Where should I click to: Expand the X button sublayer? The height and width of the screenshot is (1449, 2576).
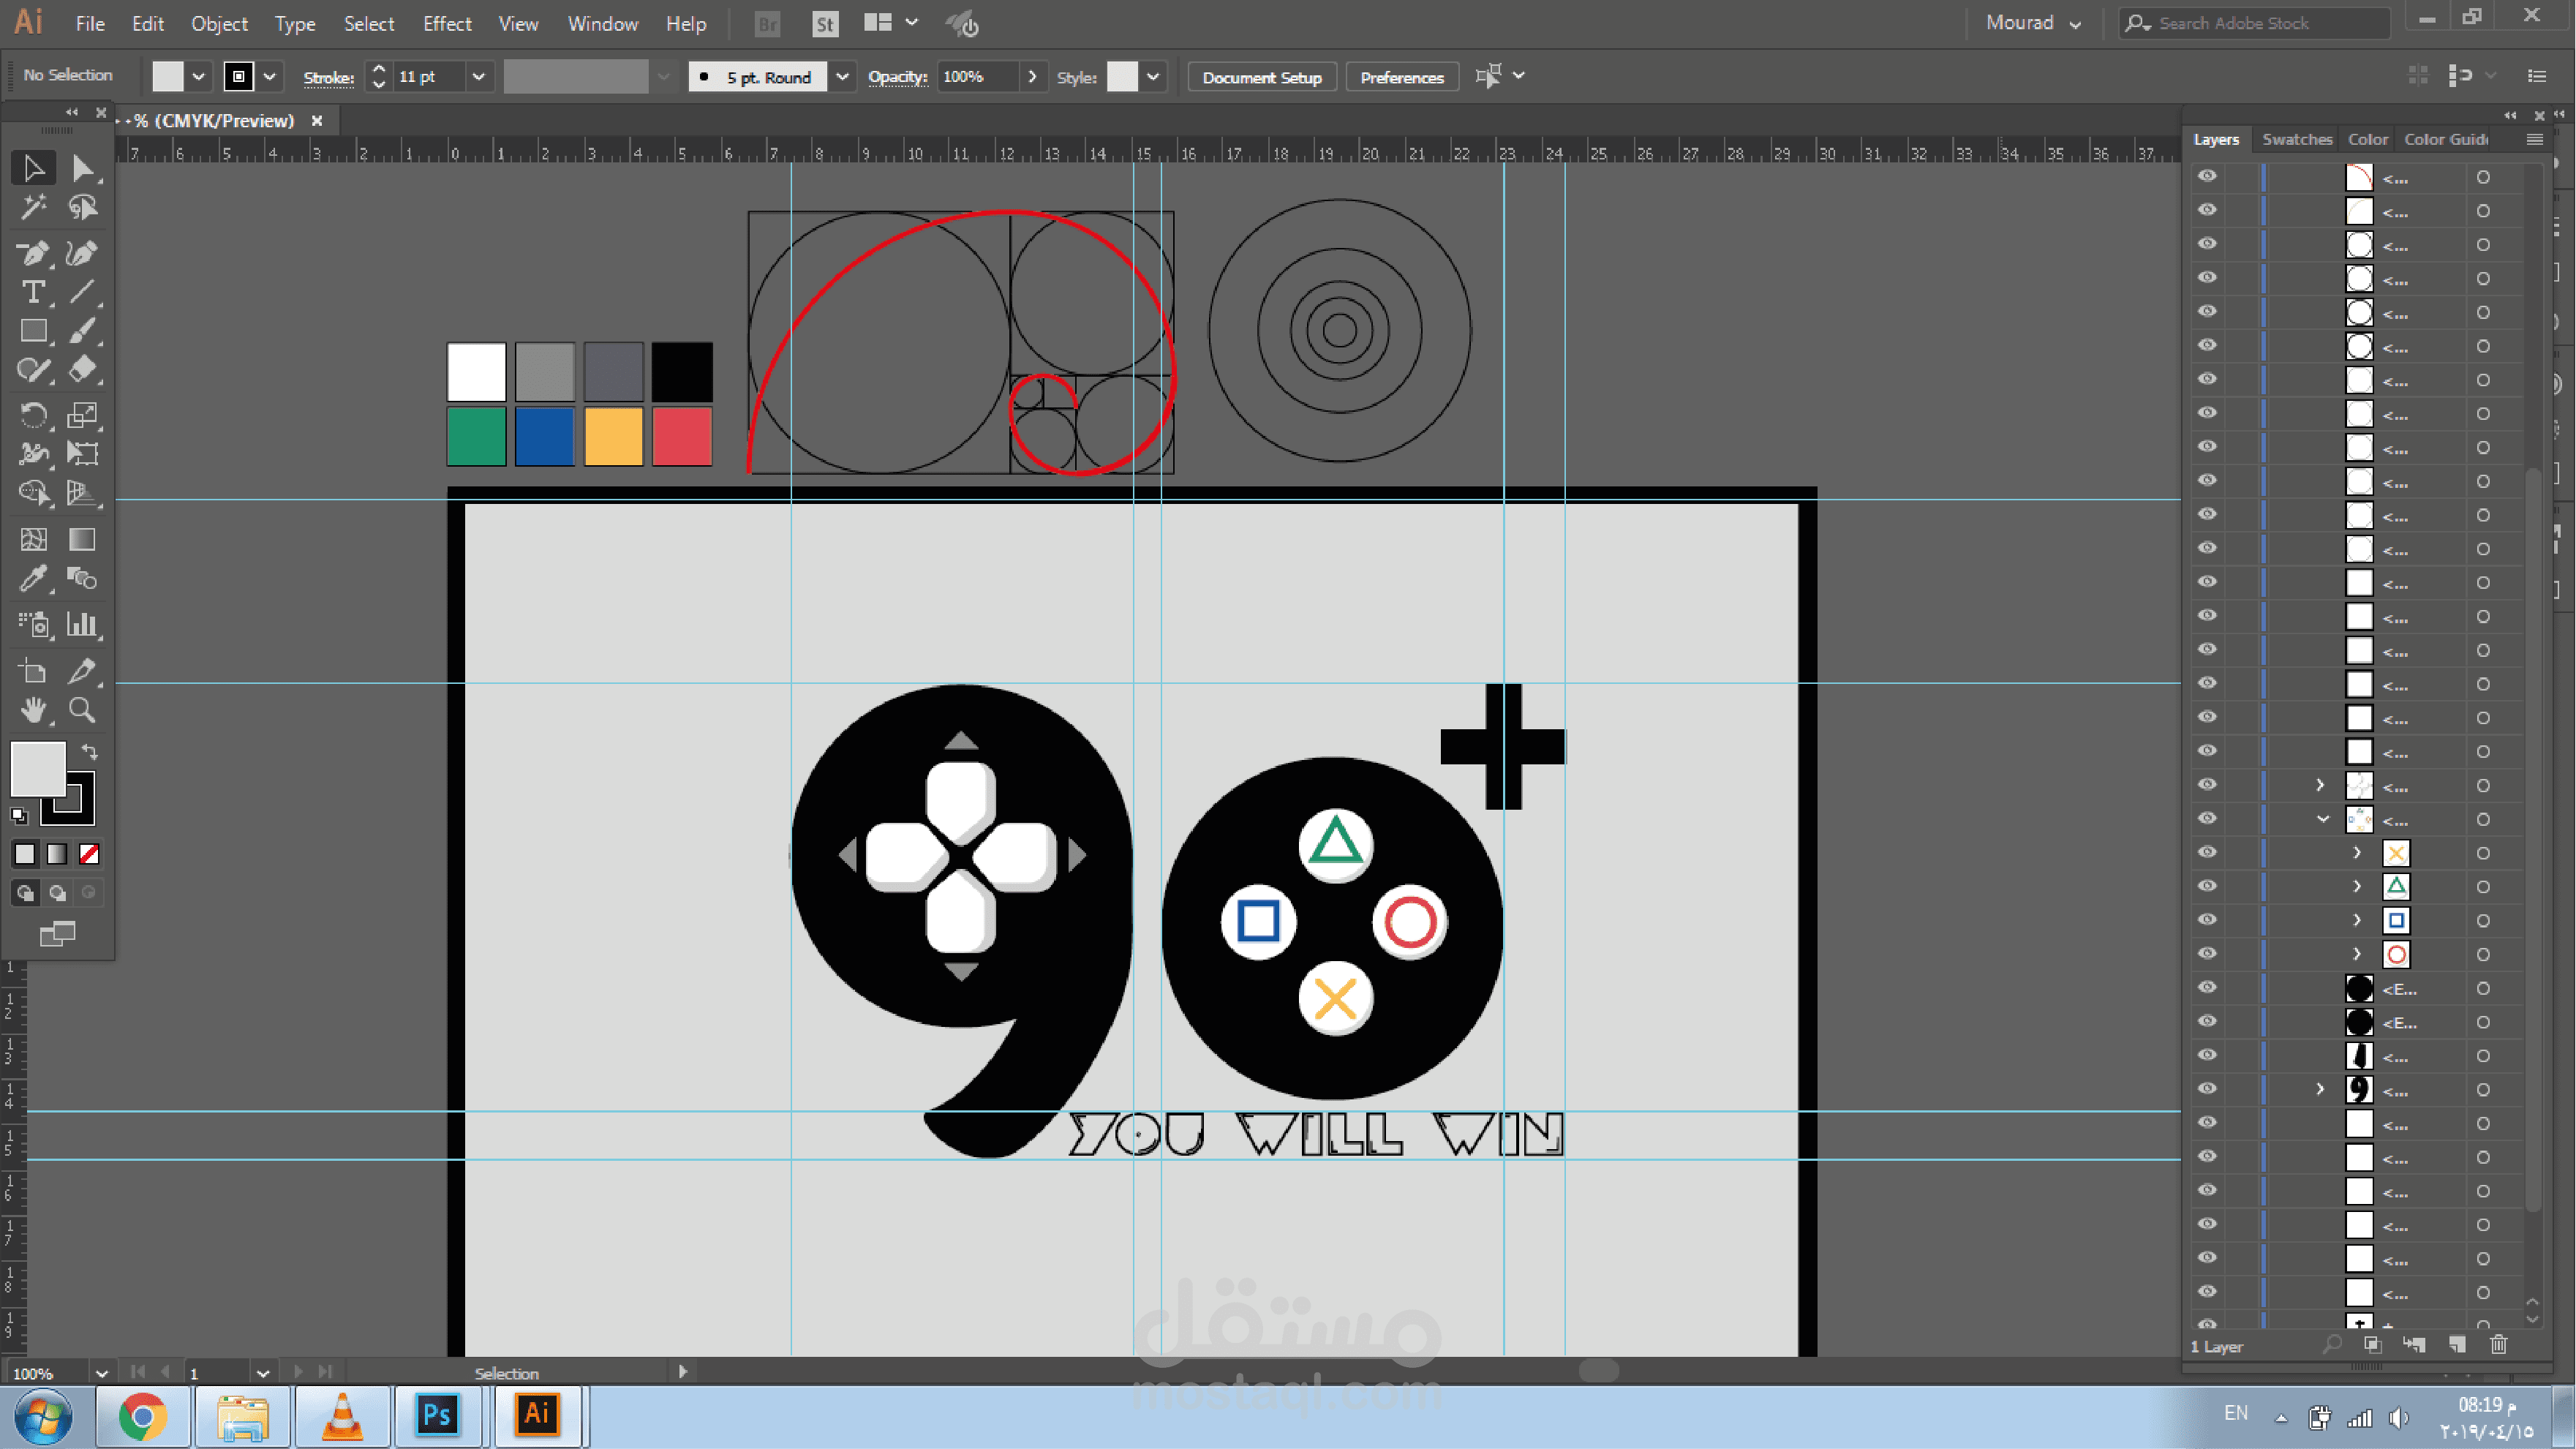tap(2357, 853)
